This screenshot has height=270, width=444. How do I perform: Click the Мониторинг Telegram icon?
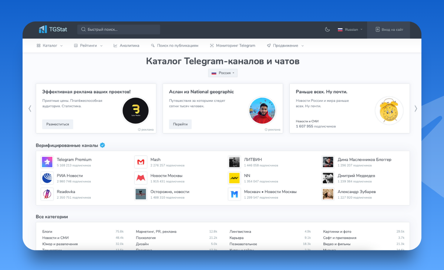pos(212,45)
